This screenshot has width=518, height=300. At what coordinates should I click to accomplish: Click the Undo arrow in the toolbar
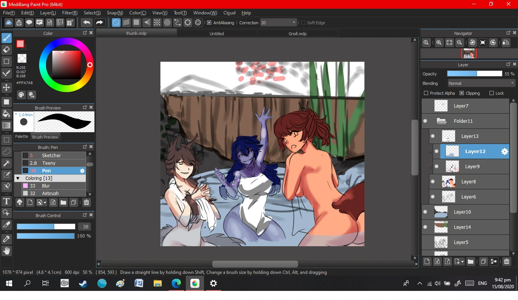(x=87, y=23)
